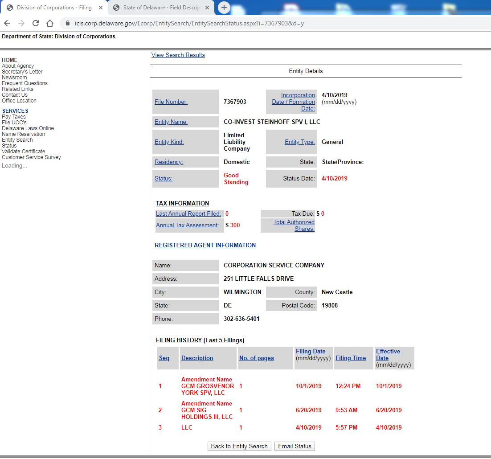Click the Residency field link

tap(169, 162)
